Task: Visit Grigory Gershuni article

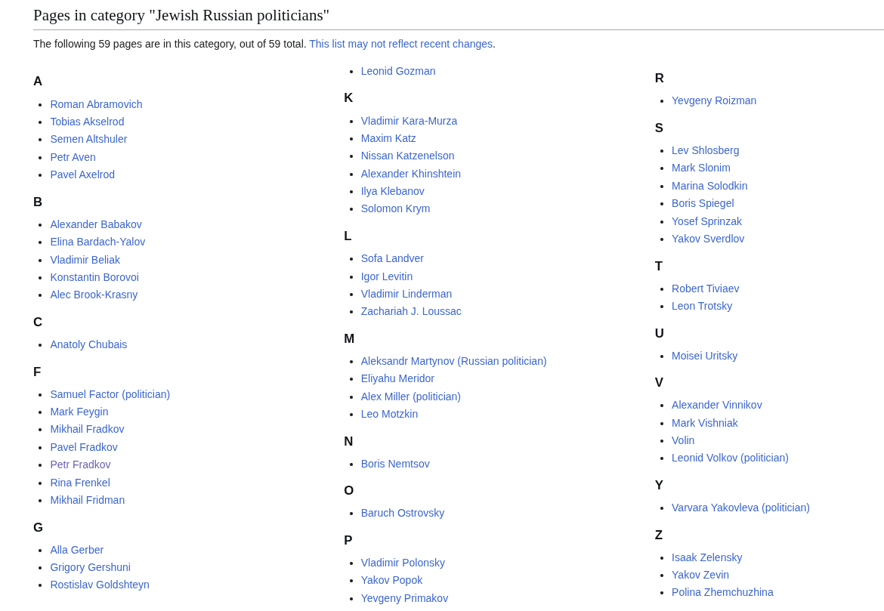Action: (90, 568)
